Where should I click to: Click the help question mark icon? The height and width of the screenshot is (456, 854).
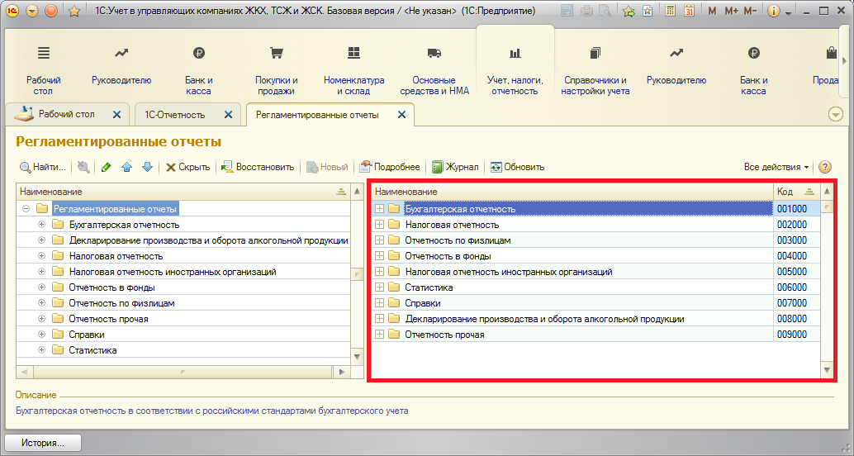point(824,167)
